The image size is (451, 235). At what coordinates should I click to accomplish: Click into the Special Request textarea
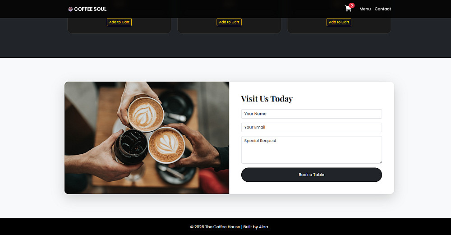(x=312, y=150)
